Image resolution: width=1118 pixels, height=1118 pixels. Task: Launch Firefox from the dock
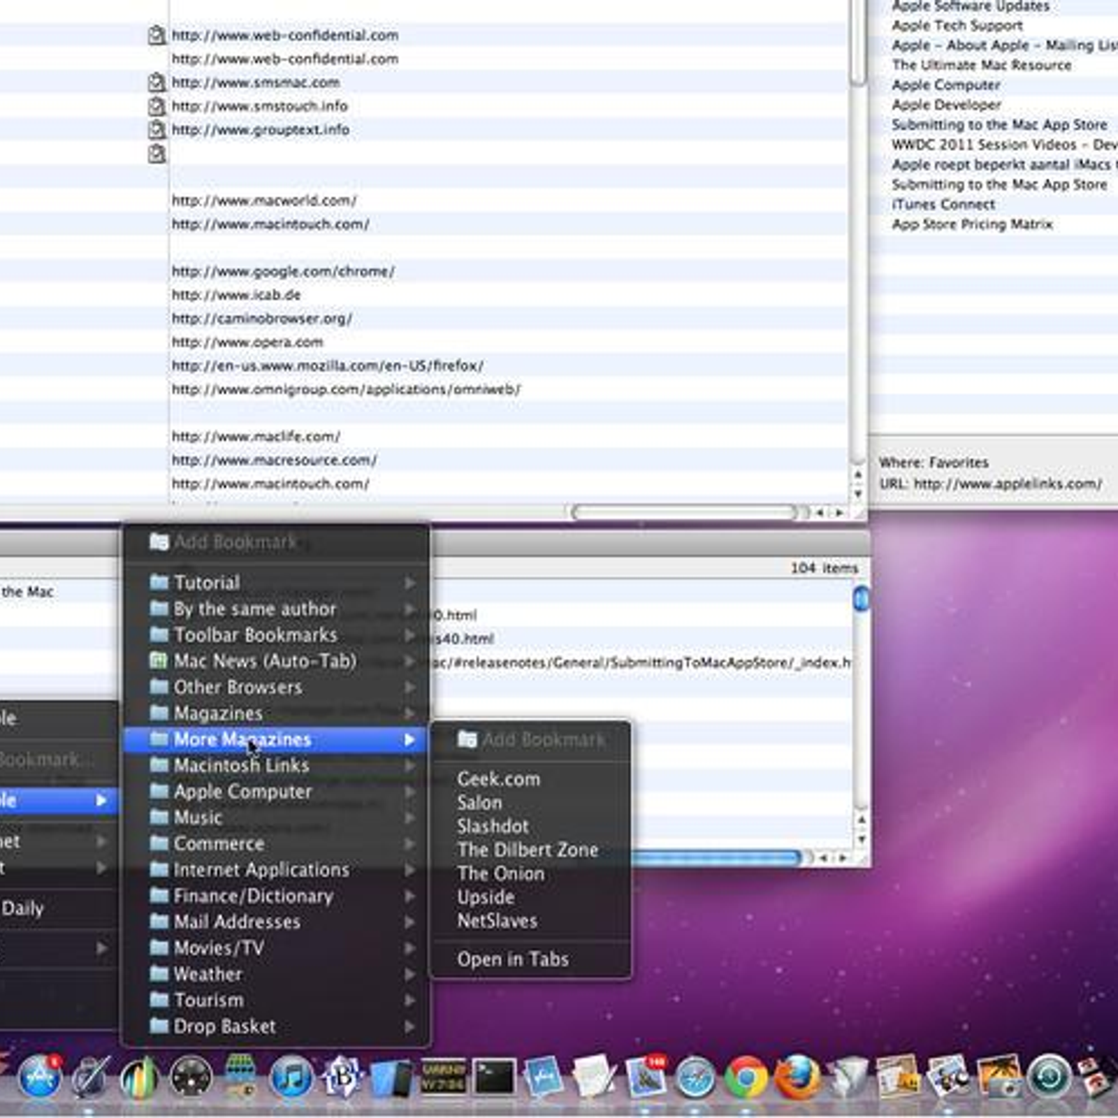(x=797, y=1077)
